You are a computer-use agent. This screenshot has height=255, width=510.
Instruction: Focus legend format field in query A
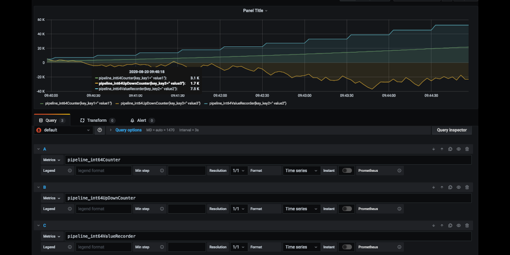coord(104,170)
